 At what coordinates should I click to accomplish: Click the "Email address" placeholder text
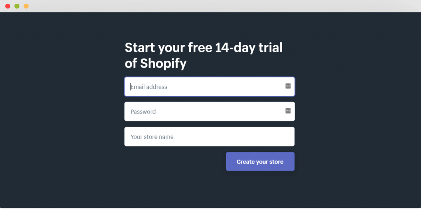[149, 87]
